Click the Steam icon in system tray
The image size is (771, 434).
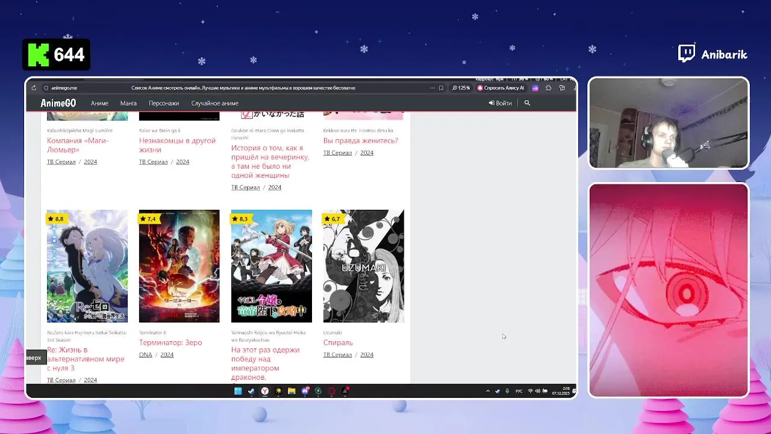[x=498, y=391]
